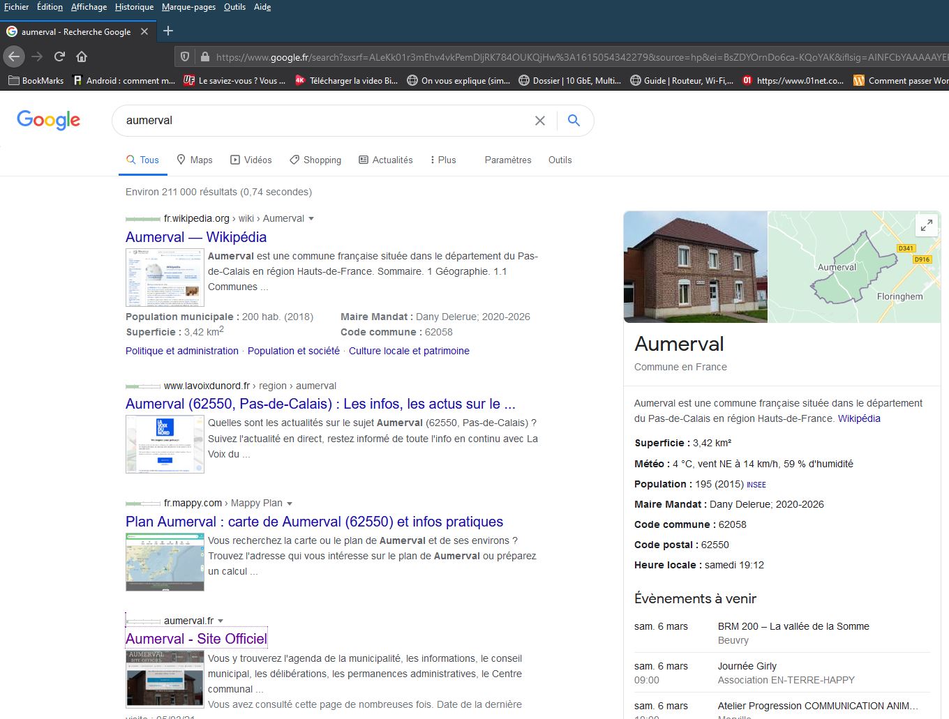Screen dimensions: 949x719
Task: Open the Aumerval - Site Officiel result
Action: [196, 639]
